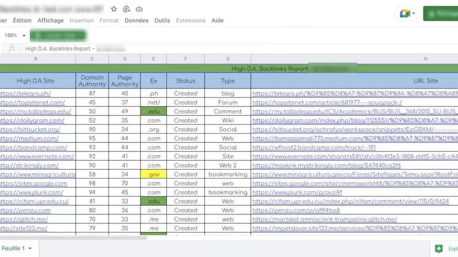Open the Données menu
Image resolution: width=458 pixels, height=257 pixels.
tap(136, 21)
